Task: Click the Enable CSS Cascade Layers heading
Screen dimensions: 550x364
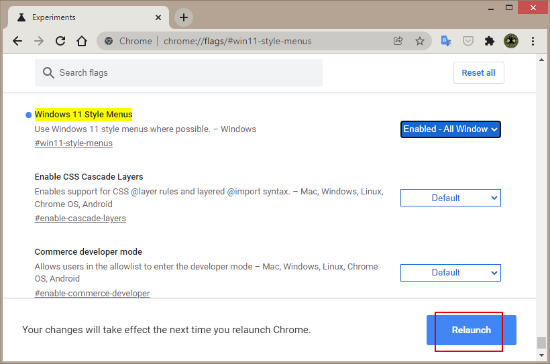Action: [x=89, y=177]
